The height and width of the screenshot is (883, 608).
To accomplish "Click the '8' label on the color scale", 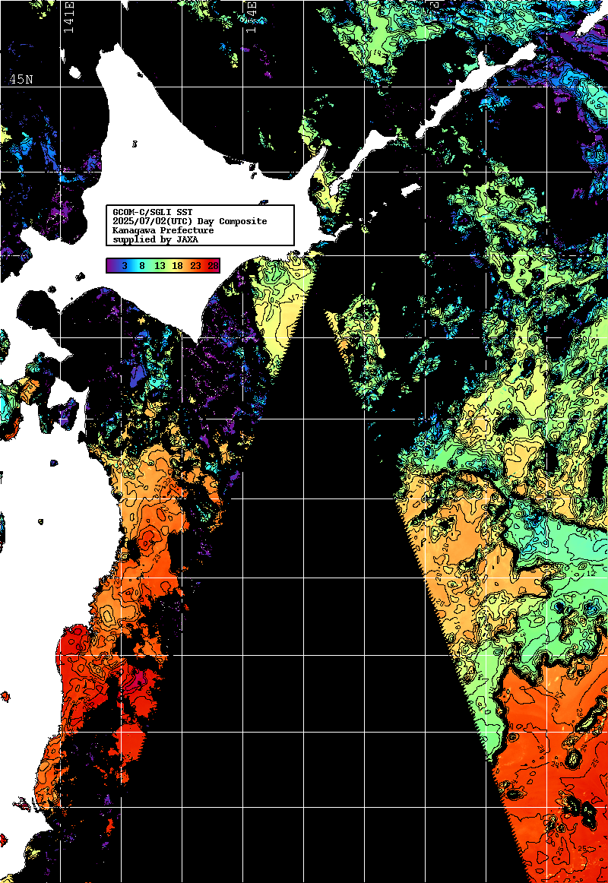I will tap(142, 266).
